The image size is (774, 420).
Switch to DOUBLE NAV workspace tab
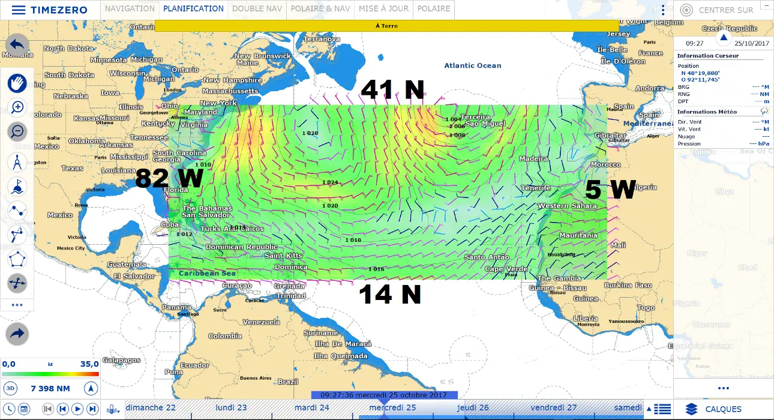(257, 9)
